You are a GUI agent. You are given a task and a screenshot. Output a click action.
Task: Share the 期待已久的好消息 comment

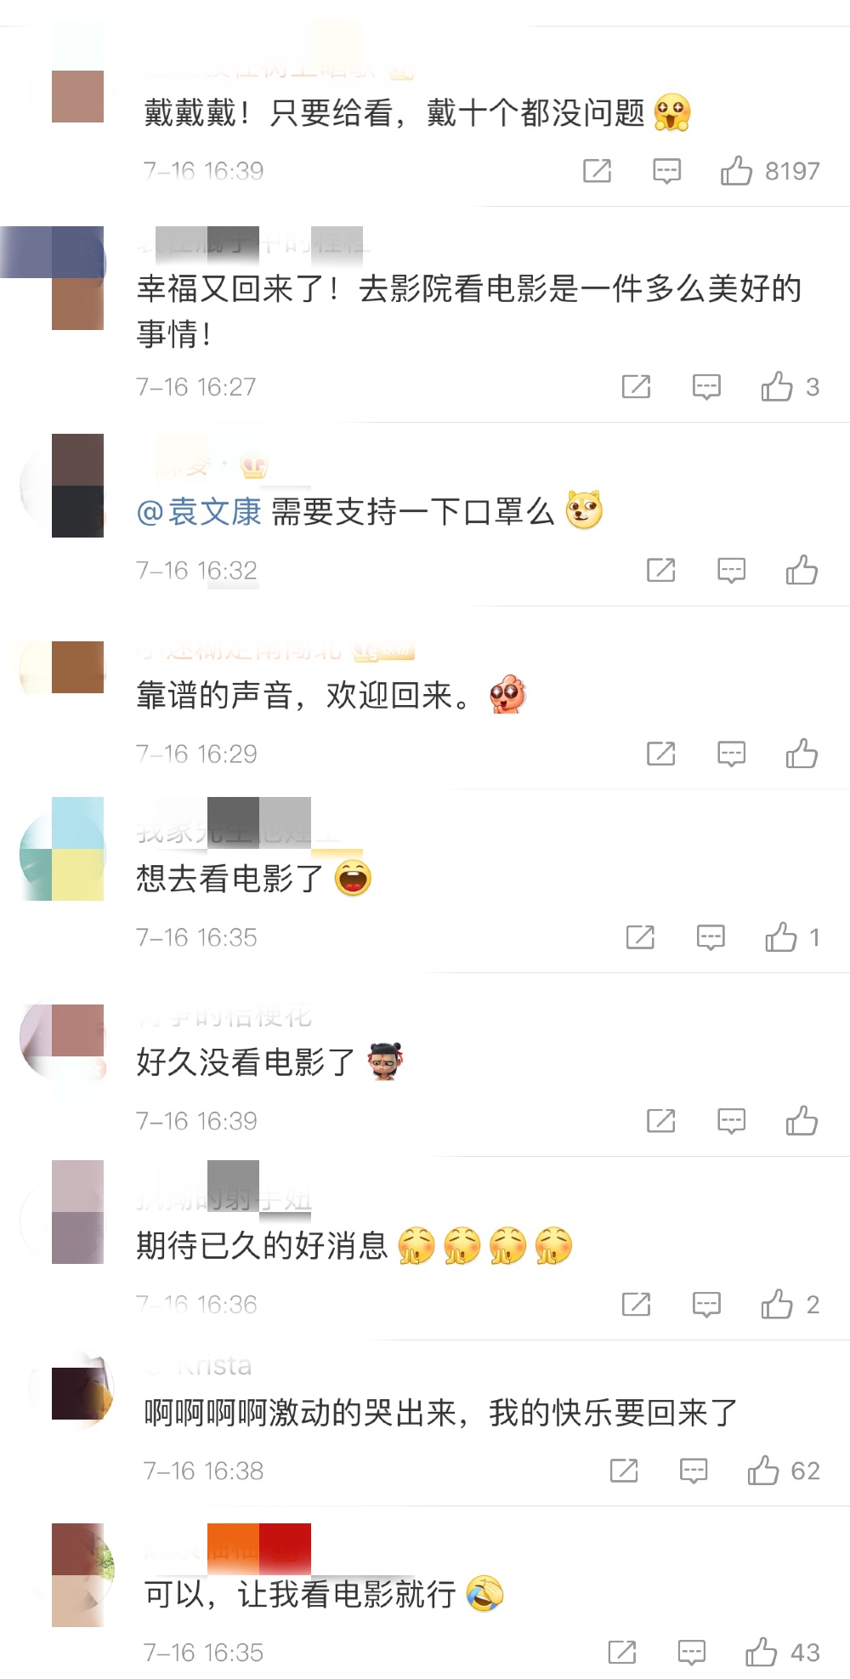tap(637, 1304)
